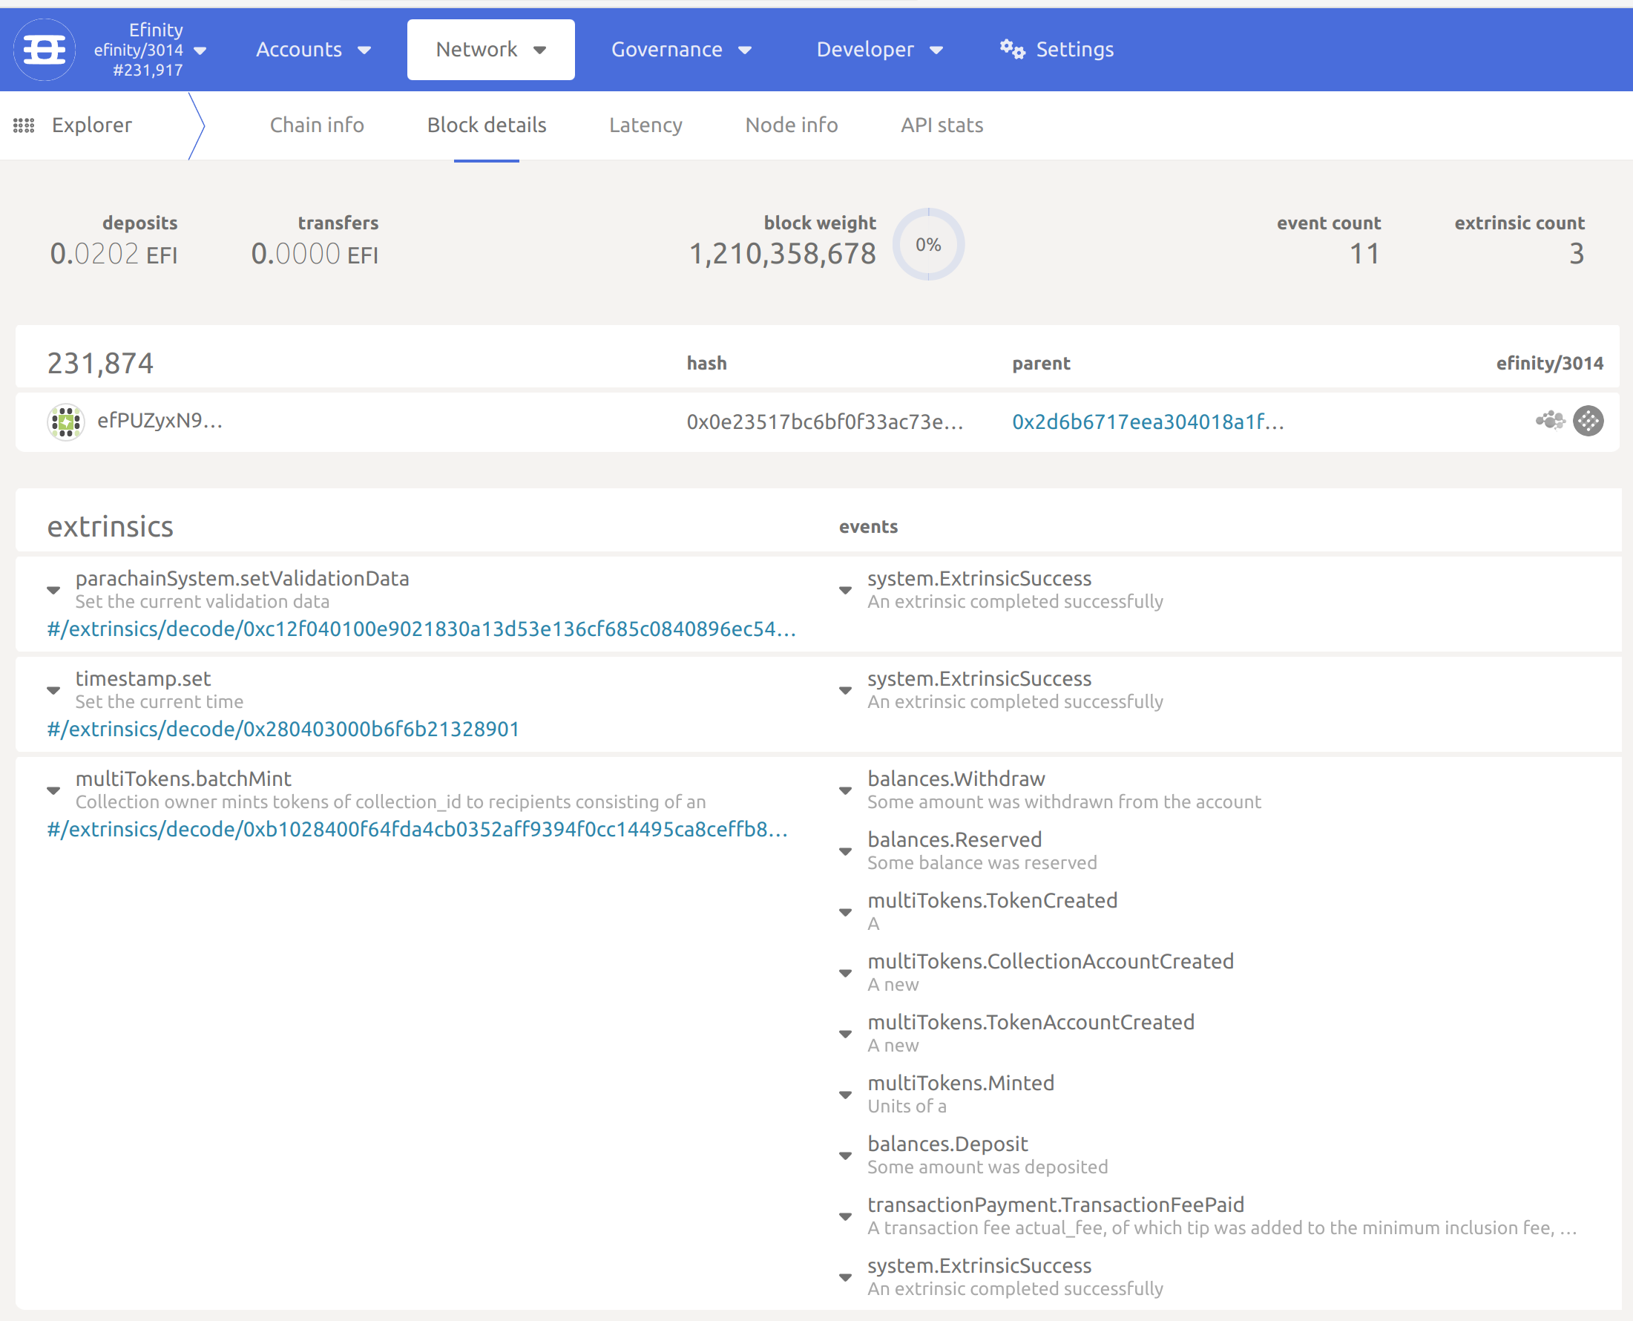Expand the multiTokens.CollectionAccountCreated event
This screenshot has width=1633, height=1321.
point(845,974)
